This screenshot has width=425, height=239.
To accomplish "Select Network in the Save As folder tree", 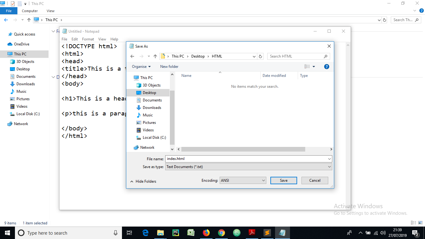I will (x=144, y=148).
